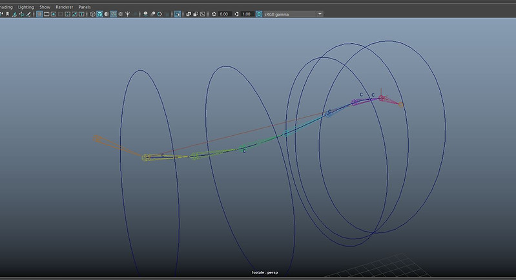Select the orange joint at far left
Screen dimensions: 516x280
[x=96, y=138]
